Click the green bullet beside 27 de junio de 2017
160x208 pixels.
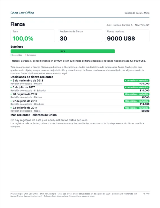[11, 101]
